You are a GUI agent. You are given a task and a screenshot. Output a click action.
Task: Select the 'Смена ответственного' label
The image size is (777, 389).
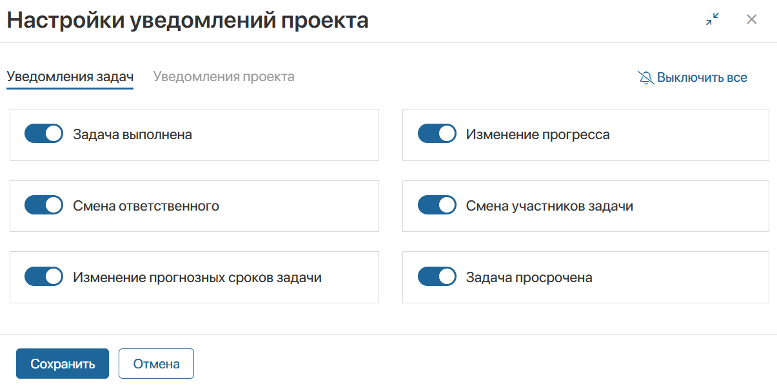pyautogui.click(x=146, y=206)
